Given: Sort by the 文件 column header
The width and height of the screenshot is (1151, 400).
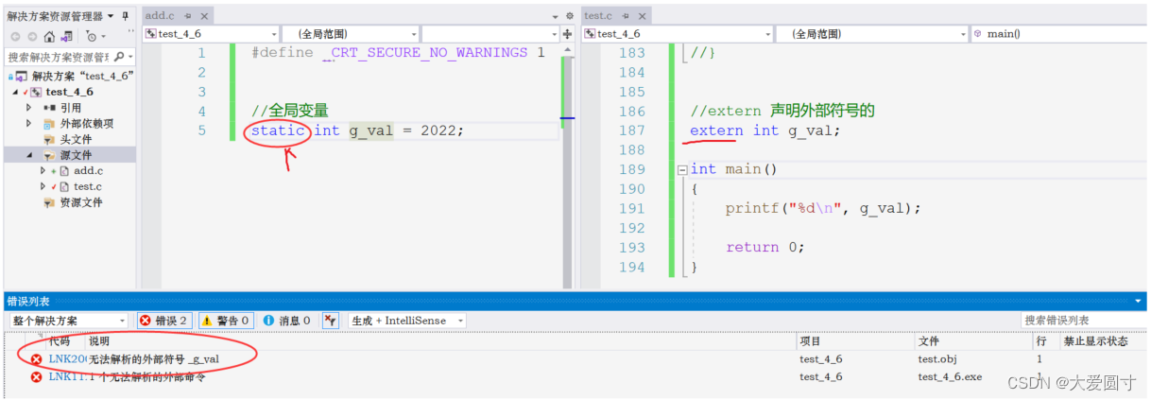Looking at the screenshot, I should [929, 340].
